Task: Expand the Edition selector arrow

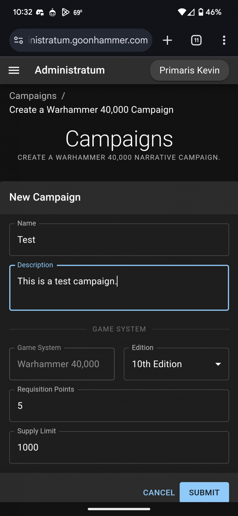Action: pyautogui.click(x=218, y=364)
